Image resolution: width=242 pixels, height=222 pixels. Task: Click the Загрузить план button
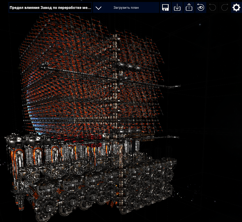click(126, 8)
